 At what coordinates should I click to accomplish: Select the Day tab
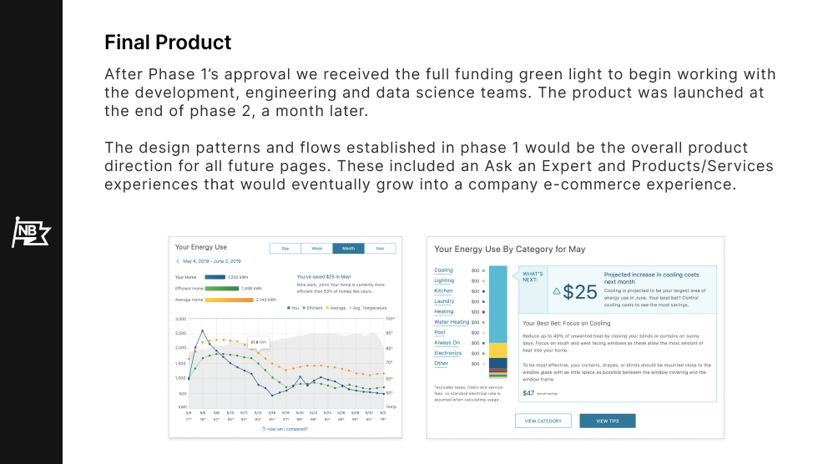pyautogui.click(x=285, y=248)
